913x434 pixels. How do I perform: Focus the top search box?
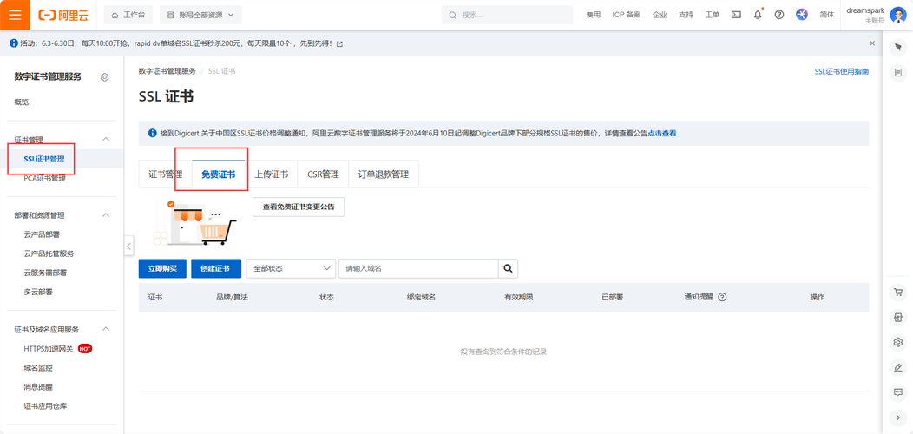507,15
